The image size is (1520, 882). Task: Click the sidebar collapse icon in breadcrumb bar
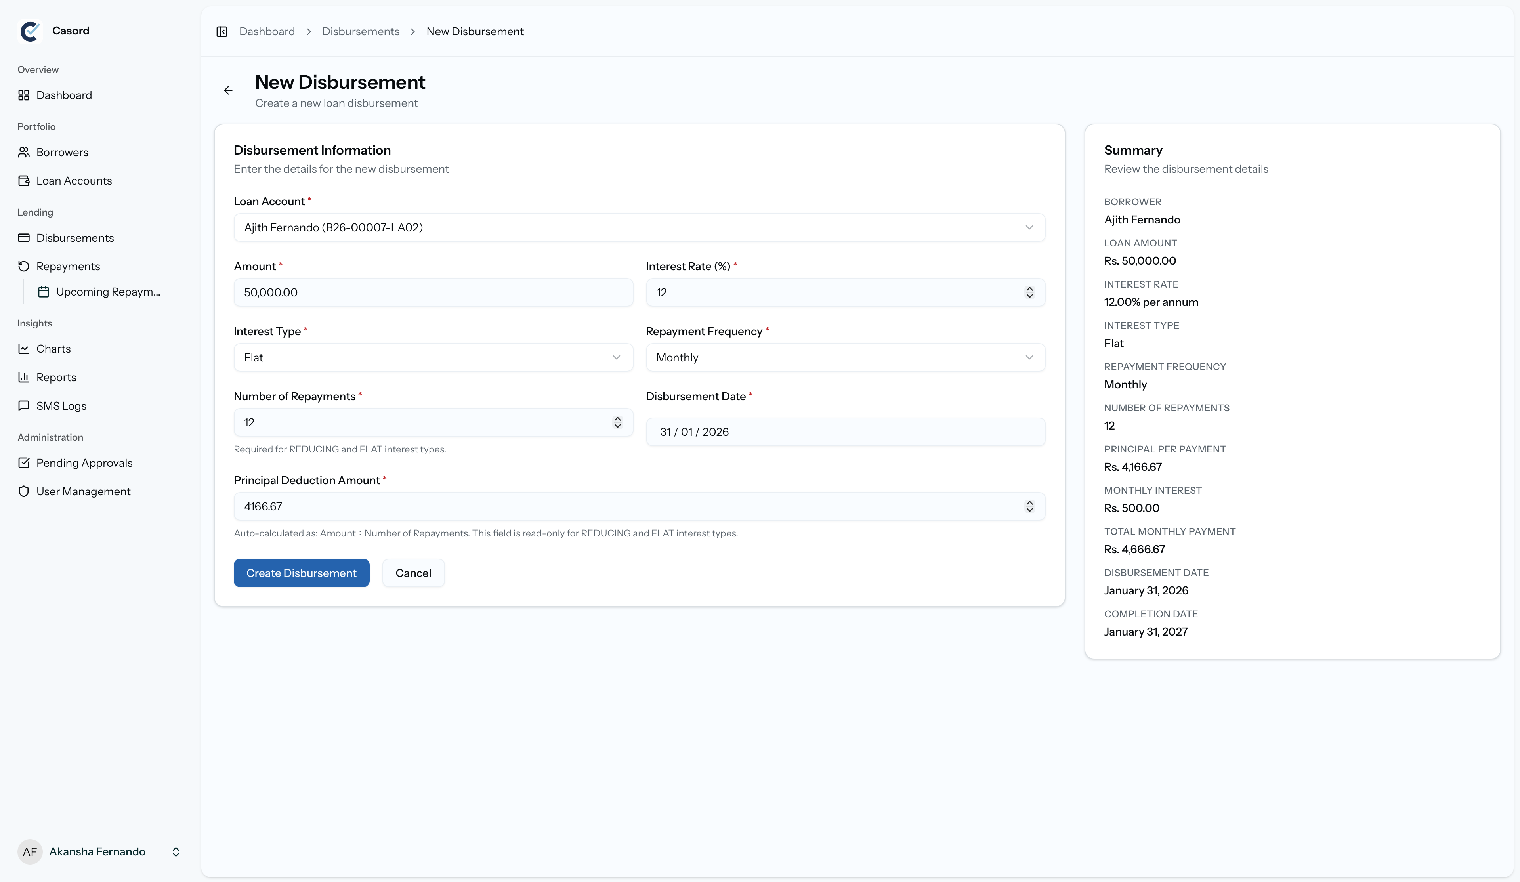[222, 31]
